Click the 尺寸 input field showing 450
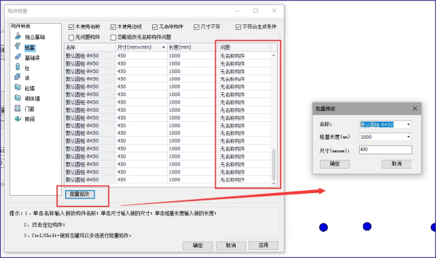The width and height of the screenshot is (436, 258). (x=385, y=150)
